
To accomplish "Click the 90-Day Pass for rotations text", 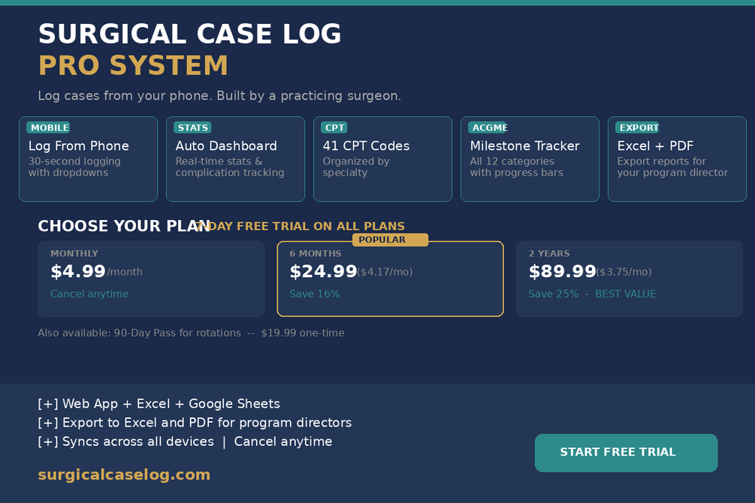I will point(177,333).
